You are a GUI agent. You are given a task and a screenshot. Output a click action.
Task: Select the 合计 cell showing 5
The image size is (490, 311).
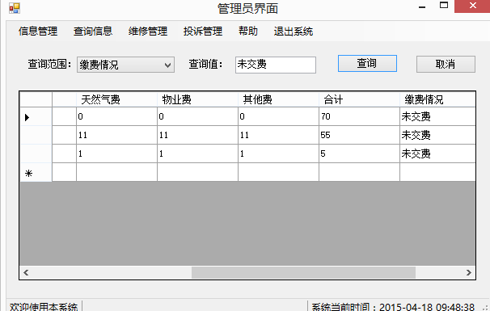point(359,153)
